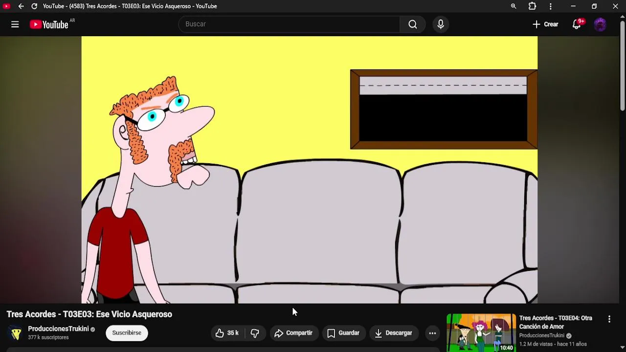This screenshot has height=352, width=626.
Task: Dislike the video with thumbs down
Action: tap(255, 333)
